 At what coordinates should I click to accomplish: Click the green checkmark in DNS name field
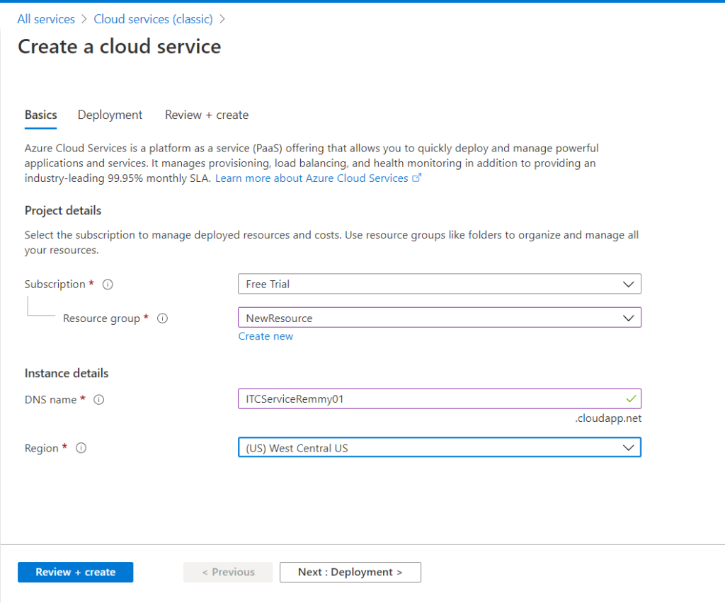point(631,398)
